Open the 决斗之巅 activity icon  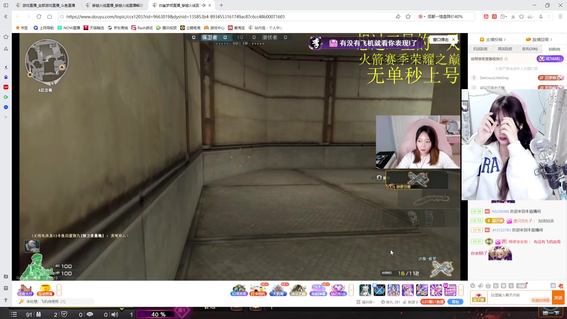point(298,290)
